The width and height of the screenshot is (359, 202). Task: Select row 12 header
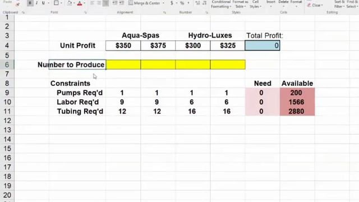pyautogui.click(x=7, y=121)
